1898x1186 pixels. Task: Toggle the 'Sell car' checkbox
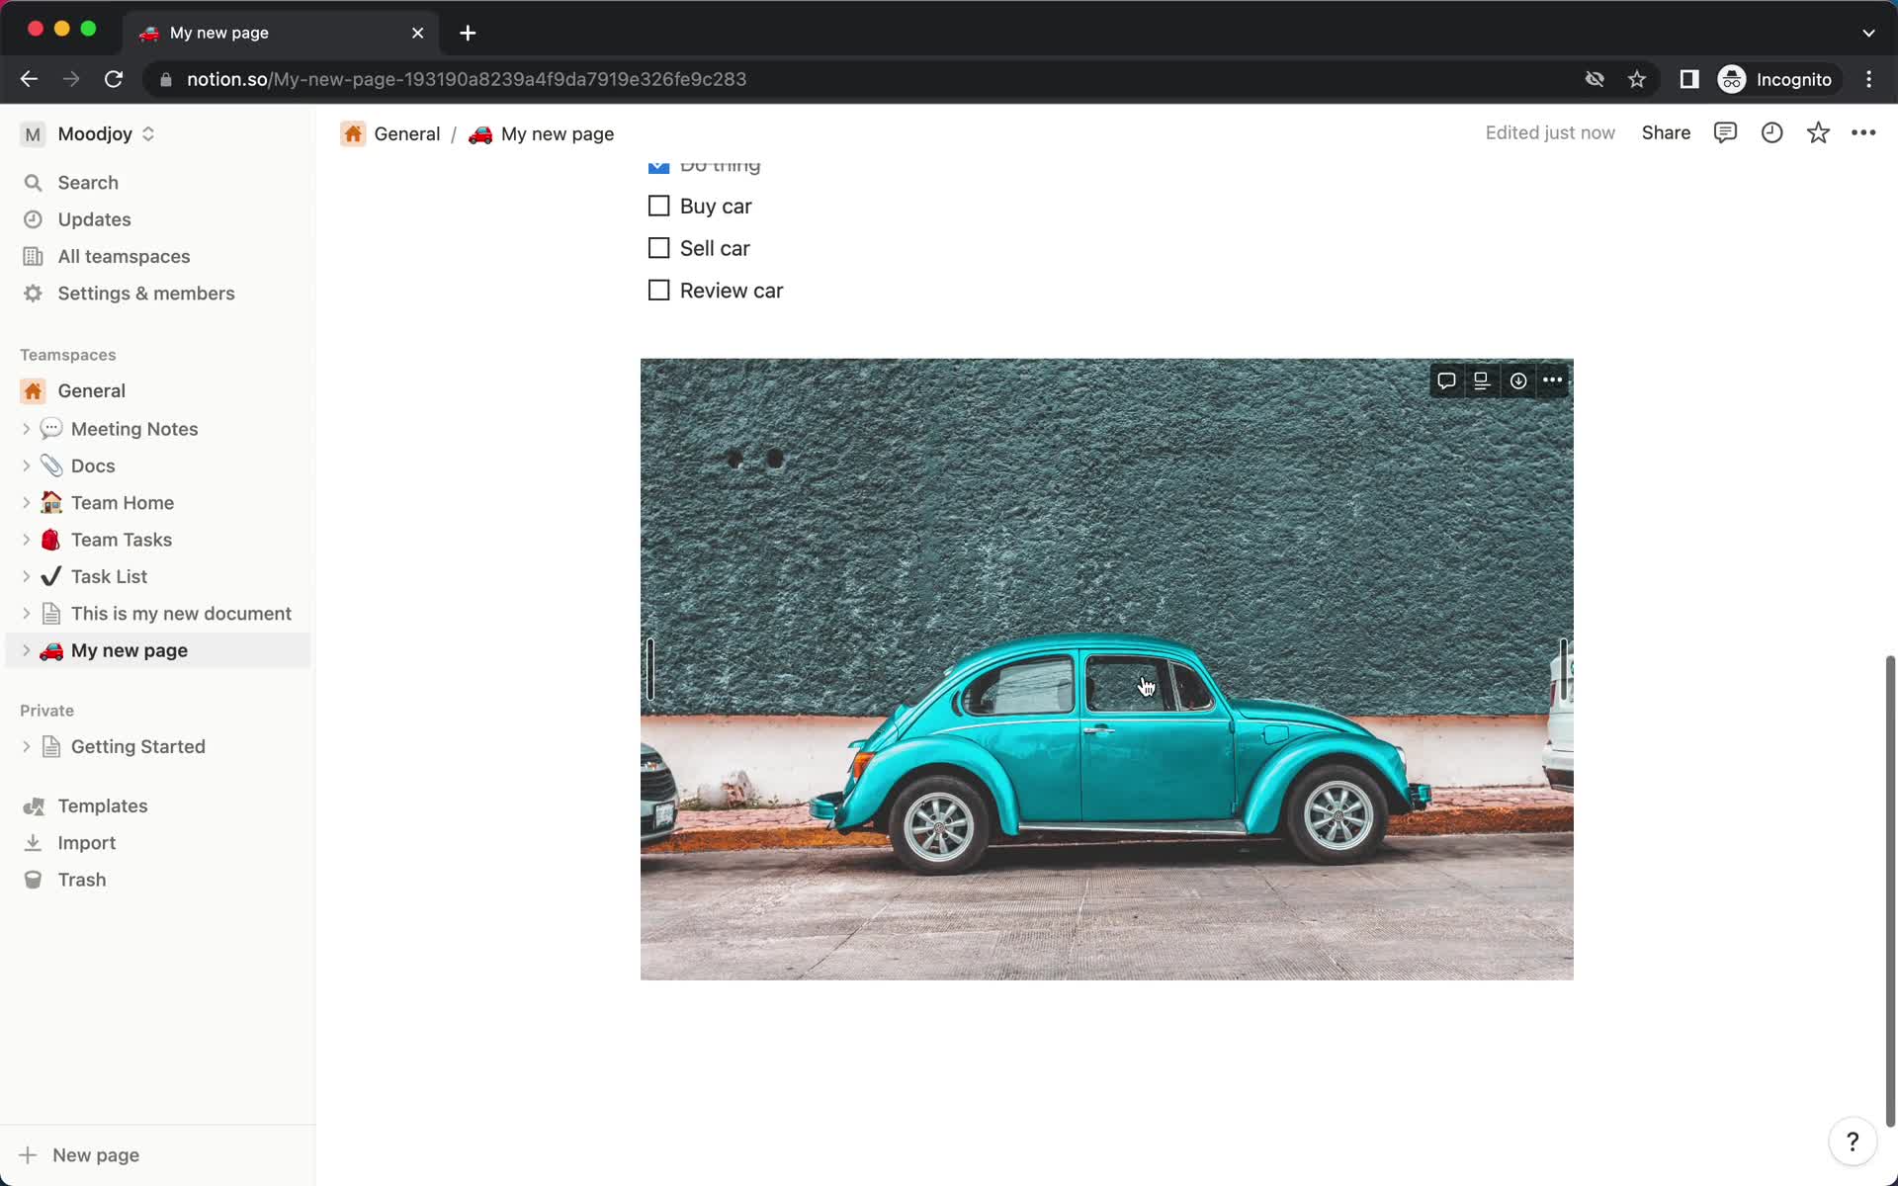click(x=657, y=247)
